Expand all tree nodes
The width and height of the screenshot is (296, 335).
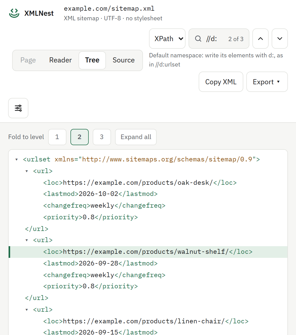click(136, 137)
